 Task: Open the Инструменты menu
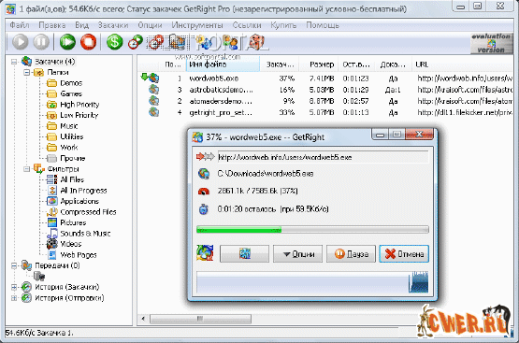coord(197,25)
